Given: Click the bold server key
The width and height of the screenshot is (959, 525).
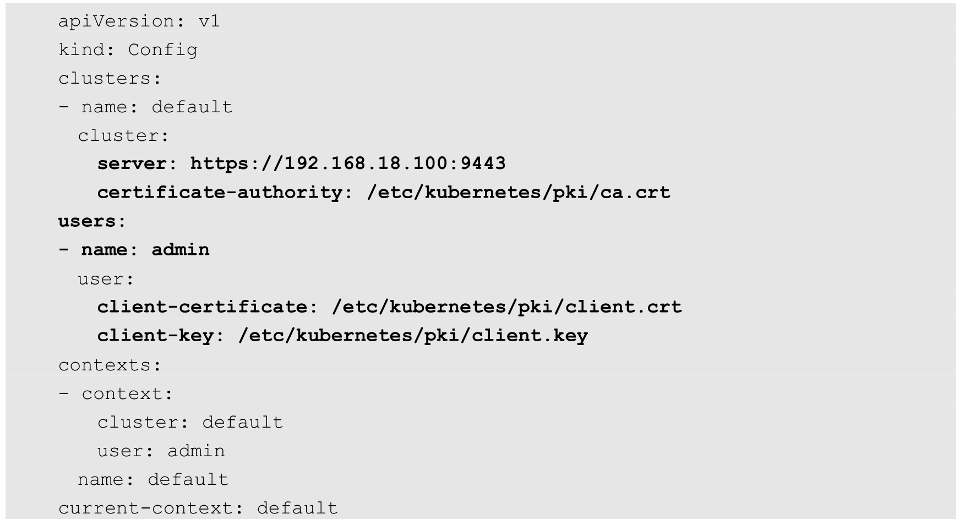Looking at the screenshot, I should 132,163.
